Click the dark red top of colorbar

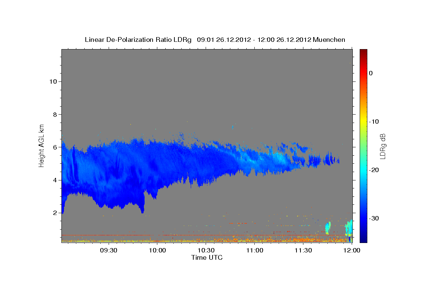363,52
